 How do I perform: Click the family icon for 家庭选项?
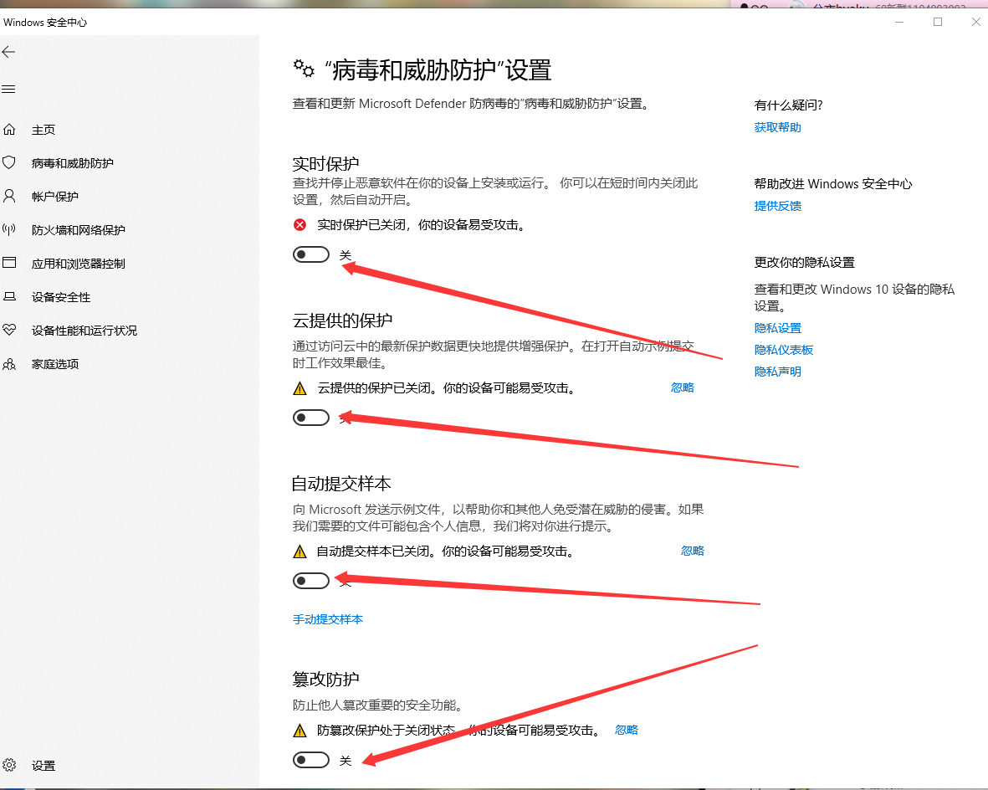pyautogui.click(x=9, y=364)
